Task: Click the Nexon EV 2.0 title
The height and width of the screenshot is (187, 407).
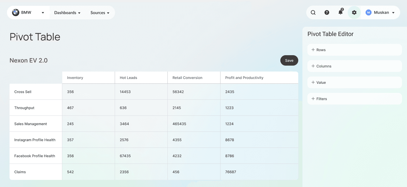Action: [29, 61]
